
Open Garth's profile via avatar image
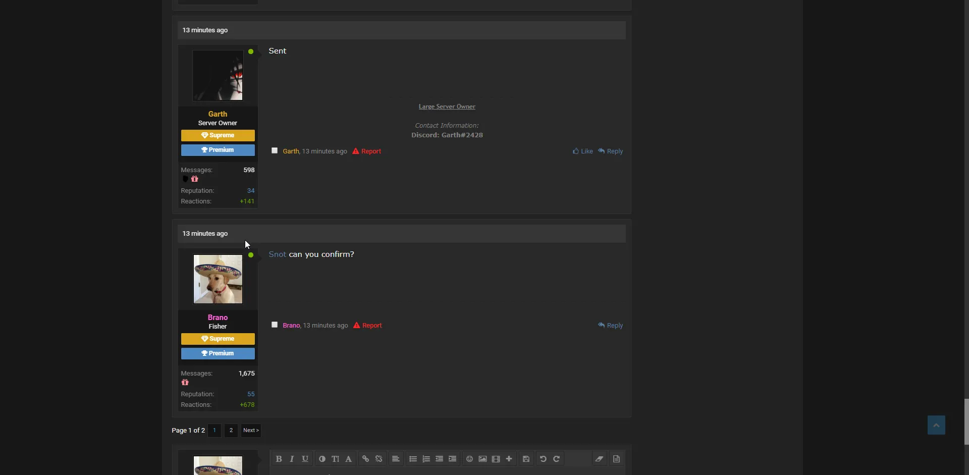point(218,75)
